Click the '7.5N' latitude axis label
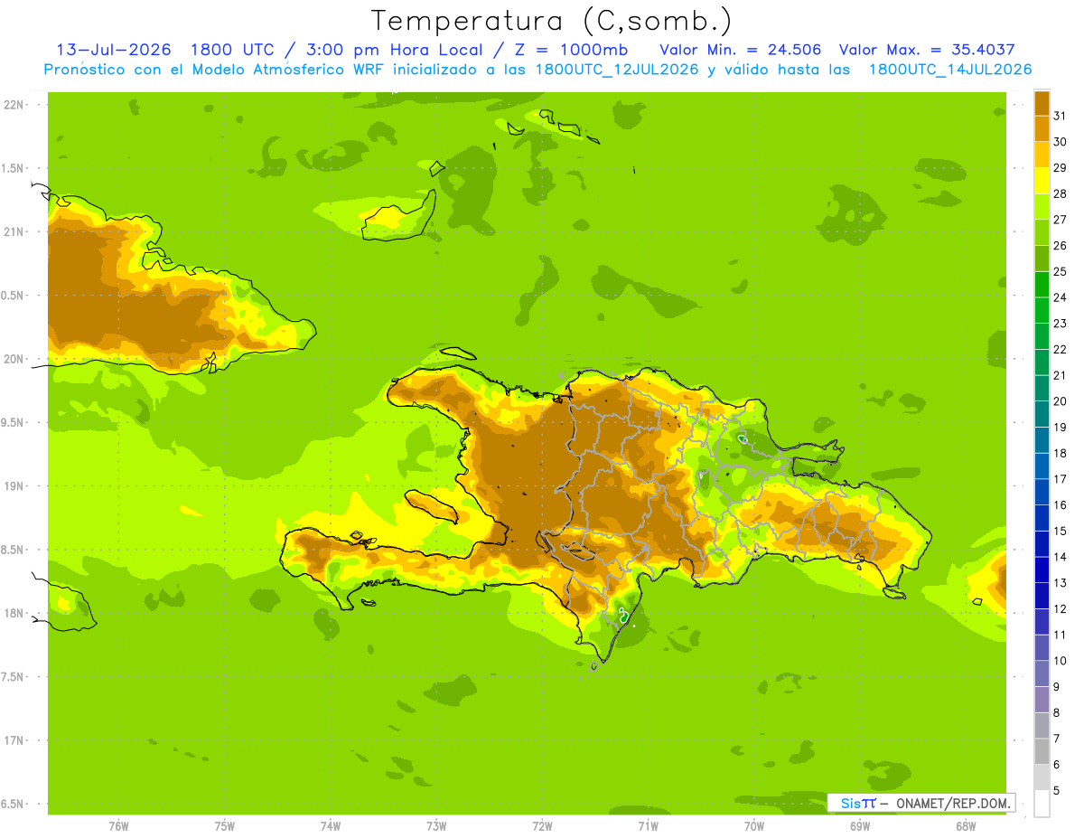Screen dimensions: 1084x838 point(14,676)
